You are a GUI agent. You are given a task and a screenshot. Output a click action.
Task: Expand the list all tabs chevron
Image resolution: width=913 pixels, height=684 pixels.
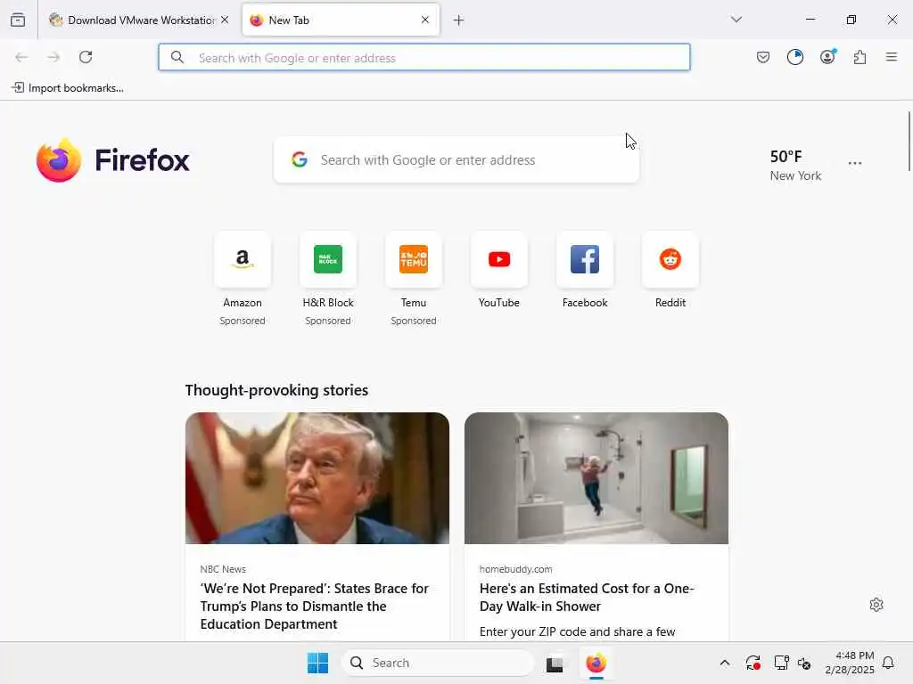[x=736, y=20]
